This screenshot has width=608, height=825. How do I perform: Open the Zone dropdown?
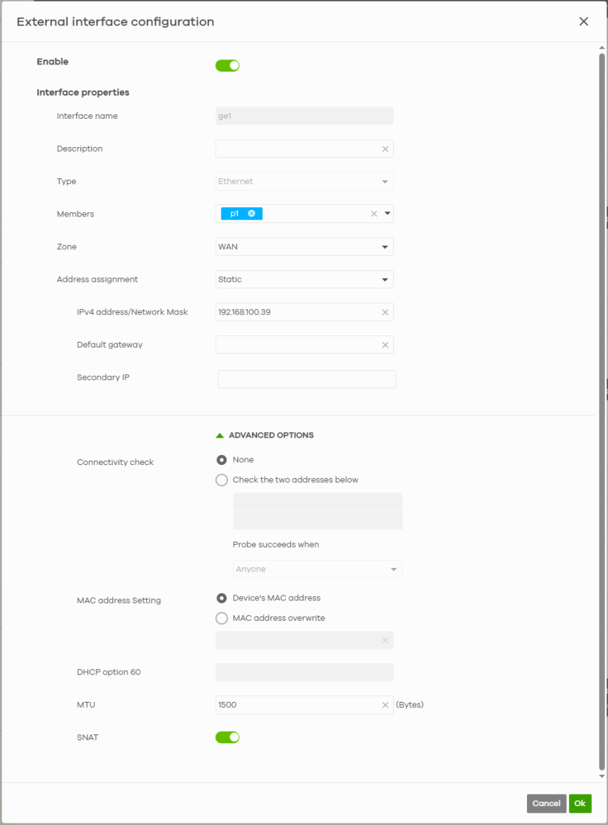(304, 247)
